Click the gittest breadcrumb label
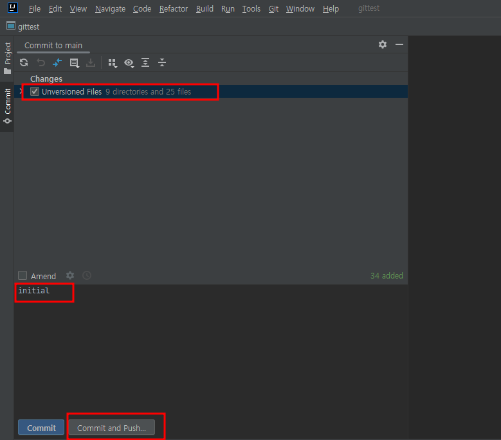The width and height of the screenshot is (501, 440). click(x=29, y=27)
